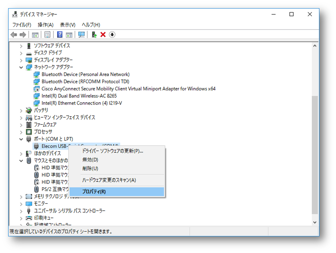Screen dimensions: 336x253
Task: Click the Back arrow toolbar icon
Action: click(14, 34)
